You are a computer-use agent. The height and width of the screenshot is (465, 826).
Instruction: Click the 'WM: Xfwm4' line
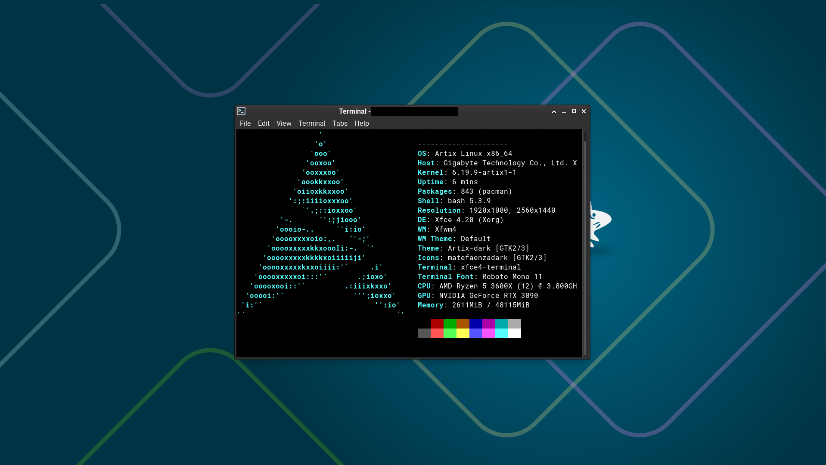click(437, 229)
